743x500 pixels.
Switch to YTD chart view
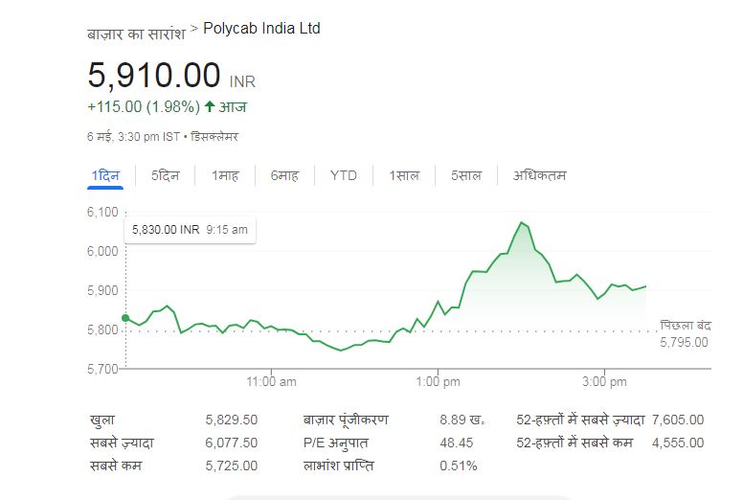coord(343,175)
